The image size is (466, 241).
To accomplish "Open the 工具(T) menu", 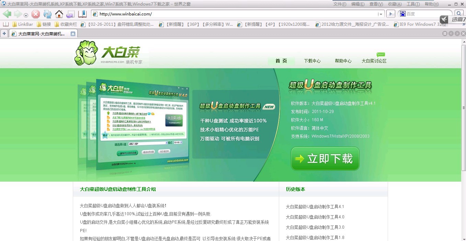I will coord(413,4).
